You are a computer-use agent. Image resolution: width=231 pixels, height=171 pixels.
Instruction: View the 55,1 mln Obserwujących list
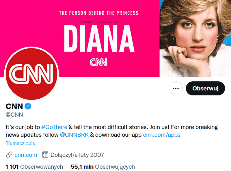click(x=103, y=167)
